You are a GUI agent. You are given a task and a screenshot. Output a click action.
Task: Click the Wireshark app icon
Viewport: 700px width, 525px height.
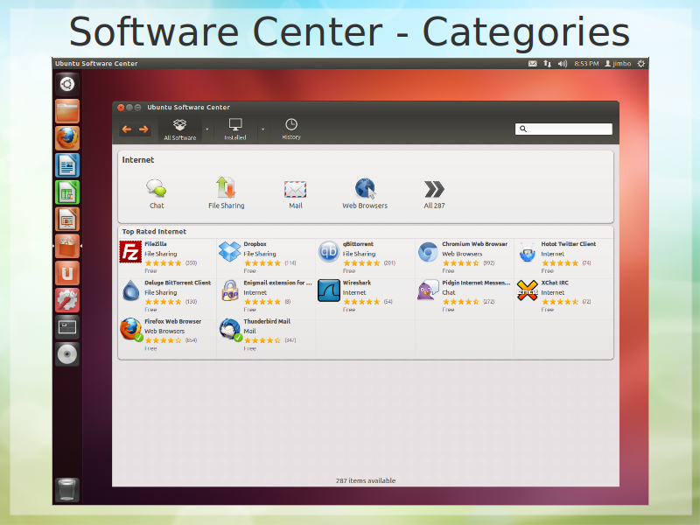tap(329, 290)
